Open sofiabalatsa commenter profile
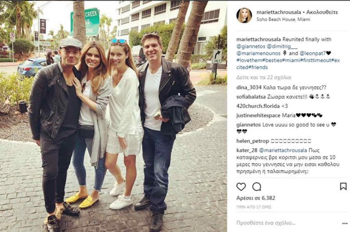This screenshot has height=232, width=350. pos(251,97)
